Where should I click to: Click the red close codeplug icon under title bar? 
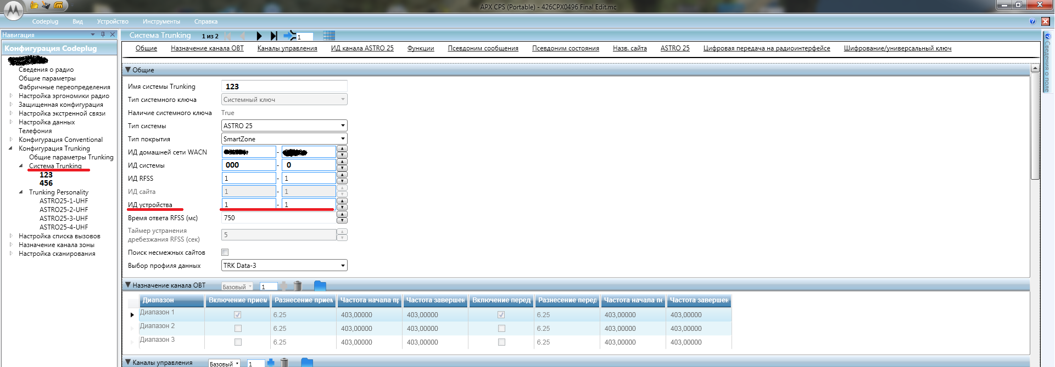tap(1046, 21)
